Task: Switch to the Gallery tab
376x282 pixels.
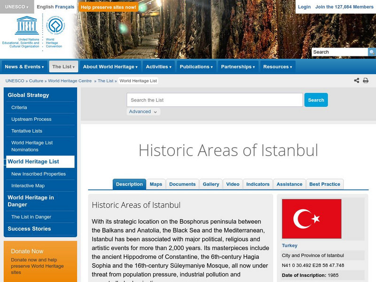Action: 211,184
